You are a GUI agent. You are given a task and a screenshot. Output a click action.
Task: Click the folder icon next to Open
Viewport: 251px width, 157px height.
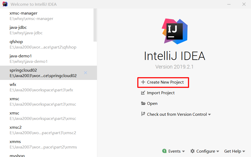[143, 104]
